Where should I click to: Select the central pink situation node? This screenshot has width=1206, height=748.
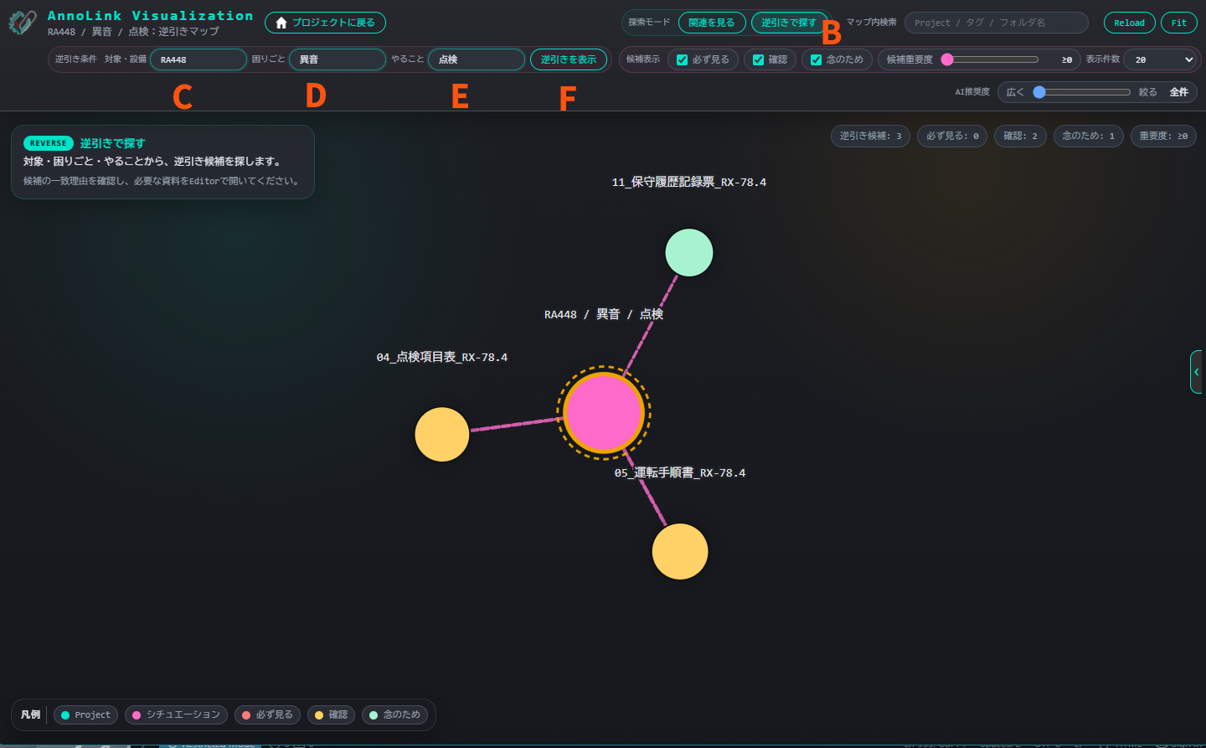(x=604, y=413)
